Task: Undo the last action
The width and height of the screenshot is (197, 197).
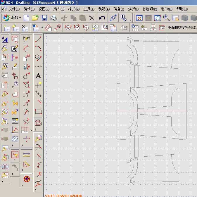Action: (102, 18)
